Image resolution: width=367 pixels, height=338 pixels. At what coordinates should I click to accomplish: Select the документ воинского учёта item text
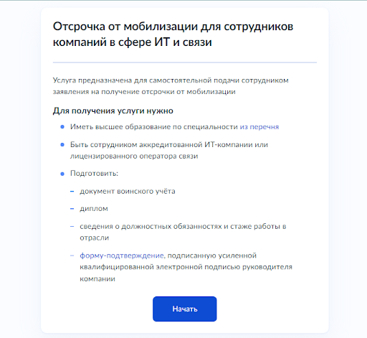point(128,191)
